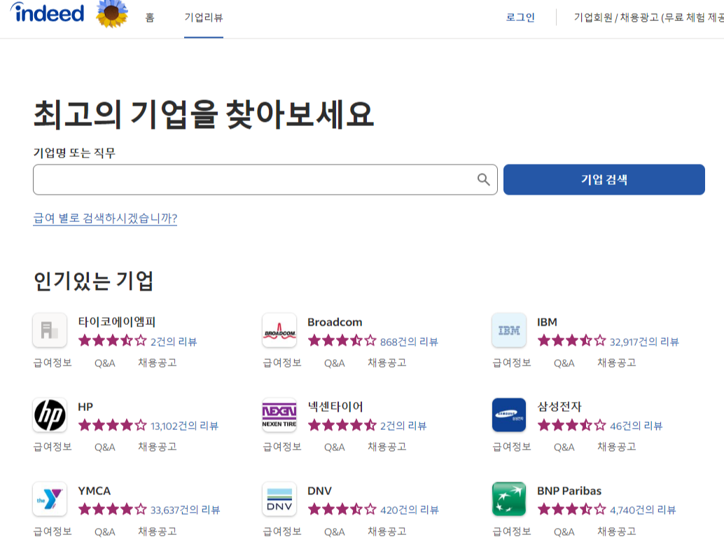
Task: View 32,917건의 리뷰 for IBM
Action: [644, 342]
